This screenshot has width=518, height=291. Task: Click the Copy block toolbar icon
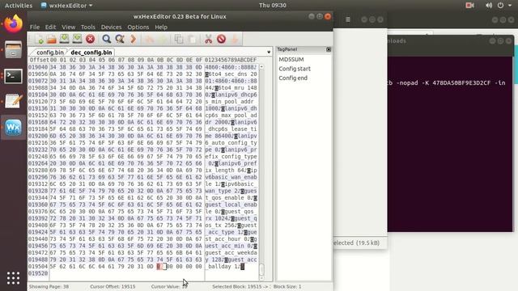(x=179, y=39)
